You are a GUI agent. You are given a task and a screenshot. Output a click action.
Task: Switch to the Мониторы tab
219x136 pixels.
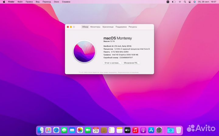click(95, 27)
